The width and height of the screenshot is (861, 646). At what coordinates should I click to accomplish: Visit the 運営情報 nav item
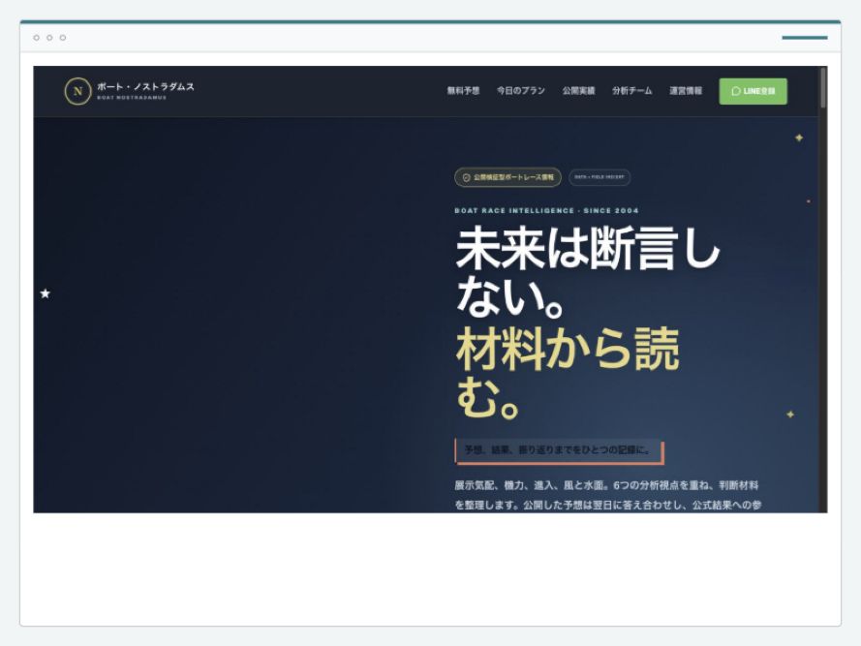point(686,91)
